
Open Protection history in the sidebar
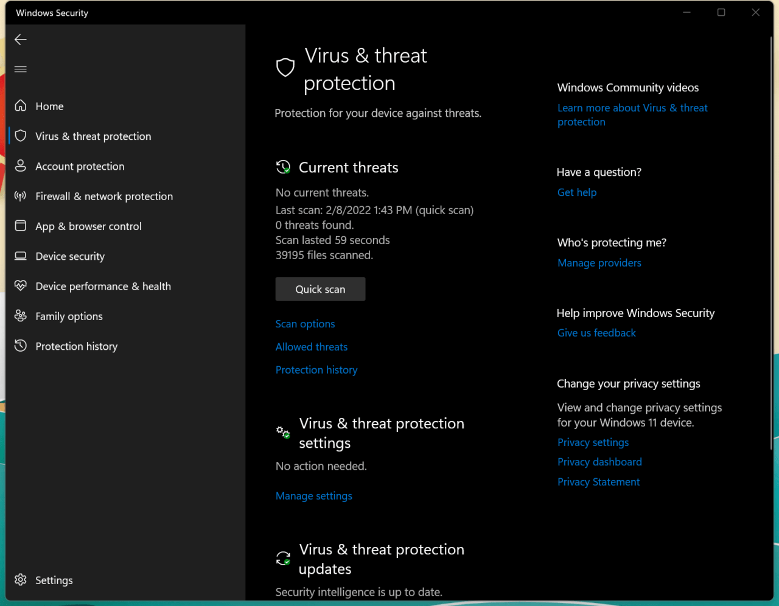[x=76, y=346]
